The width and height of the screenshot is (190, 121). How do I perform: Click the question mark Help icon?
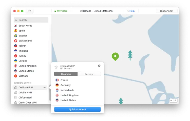point(128,11)
